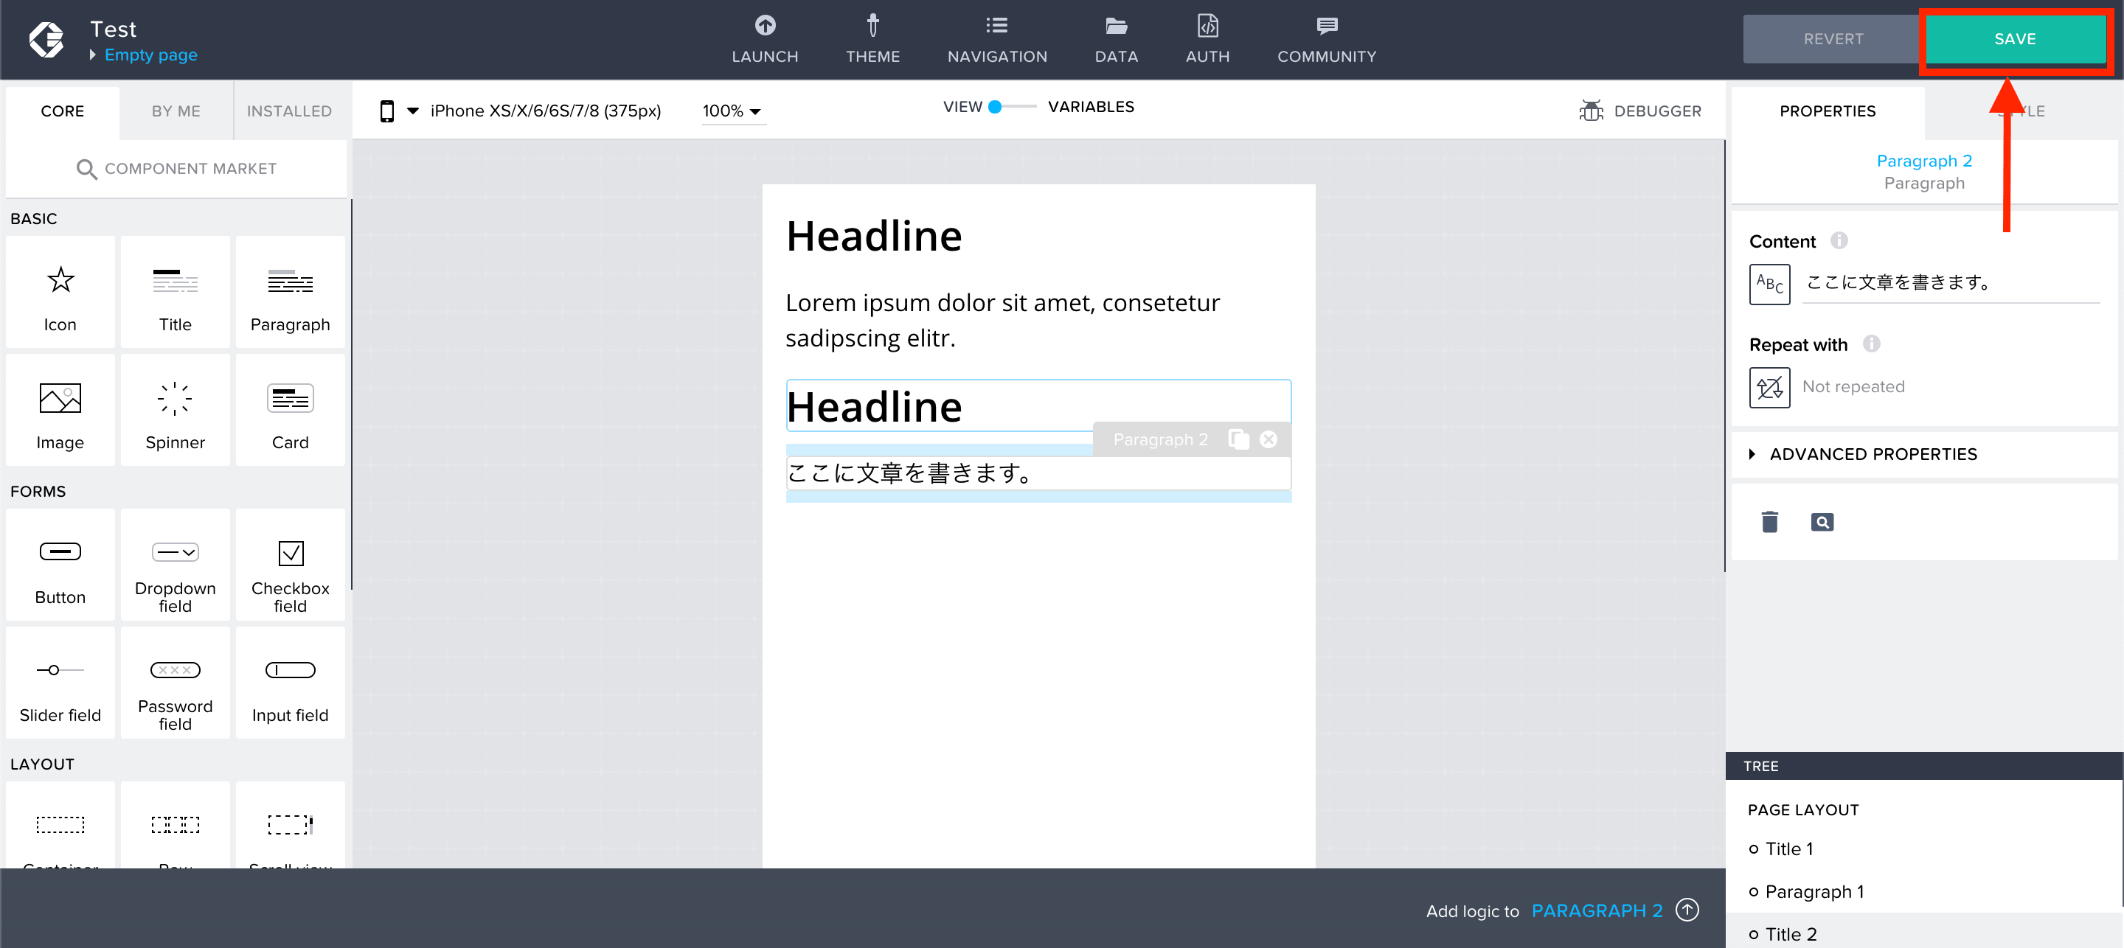Select the first Headline on canvas
Image resolution: width=2124 pixels, height=948 pixels.
click(x=1038, y=236)
